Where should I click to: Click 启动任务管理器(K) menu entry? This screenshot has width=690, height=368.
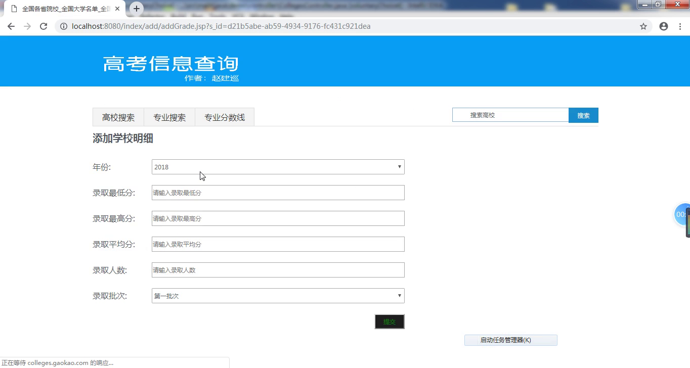[511, 340]
